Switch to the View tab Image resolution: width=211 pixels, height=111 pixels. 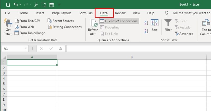pos(136,13)
